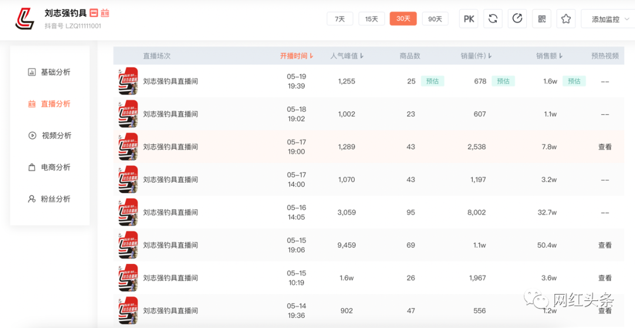Click the share arrow icon
635x328 pixels.
pyautogui.click(x=517, y=19)
